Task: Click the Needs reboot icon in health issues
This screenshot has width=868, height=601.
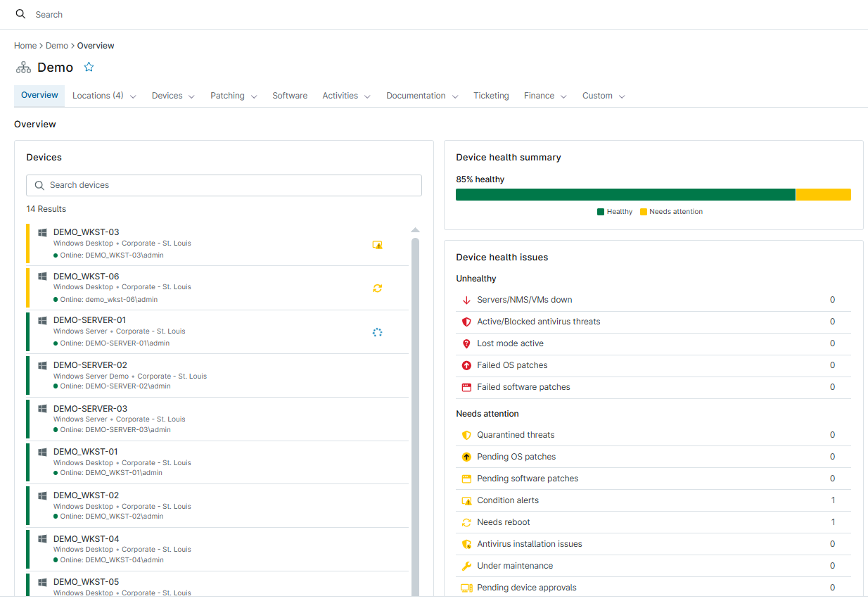Action: point(466,522)
